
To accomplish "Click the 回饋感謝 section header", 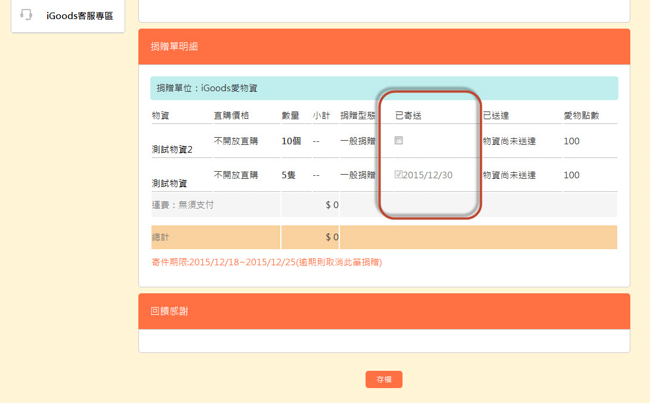I will 384,311.
